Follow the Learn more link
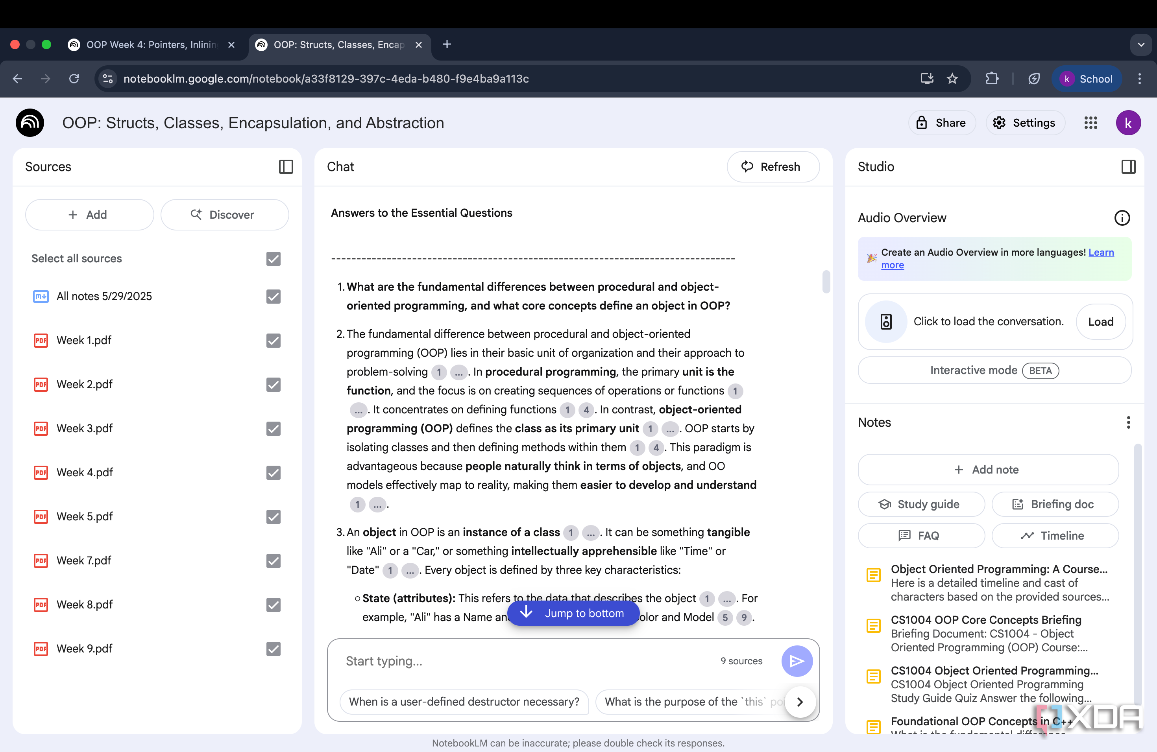The height and width of the screenshot is (752, 1157). click(x=1101, y=252)
